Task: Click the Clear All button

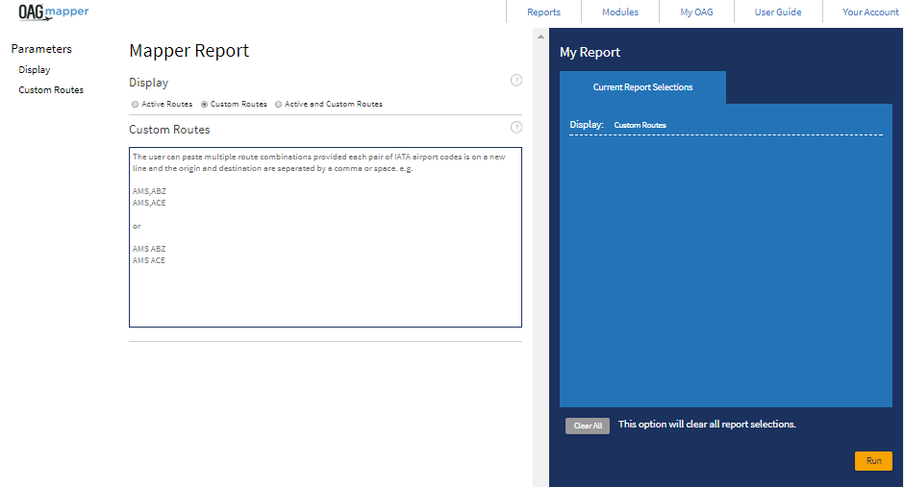Action: click(588, 426)
